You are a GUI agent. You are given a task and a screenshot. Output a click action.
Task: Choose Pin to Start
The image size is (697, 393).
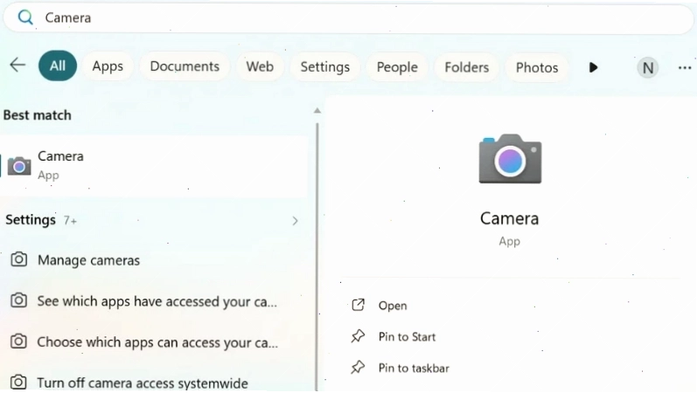click(x=407, y=337)
